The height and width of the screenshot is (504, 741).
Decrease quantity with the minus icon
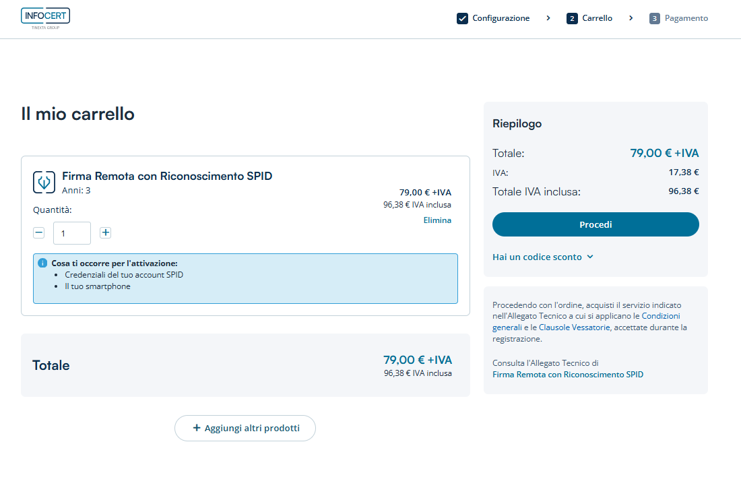pos(39,232)
